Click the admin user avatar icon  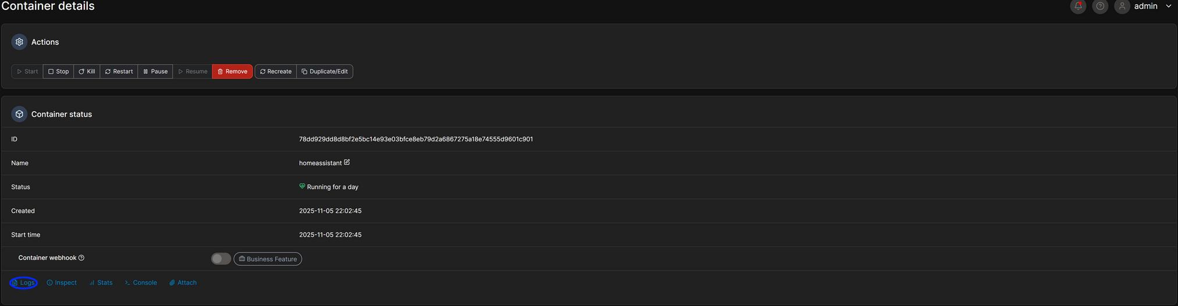click(1122, 6)
